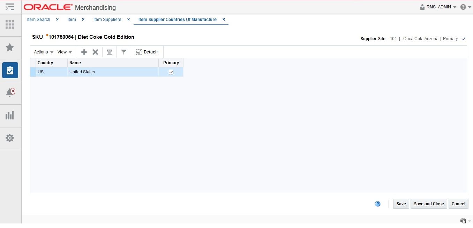The image size is (473, 228).
Task: Sort by the Name column header
Action: 113,63
